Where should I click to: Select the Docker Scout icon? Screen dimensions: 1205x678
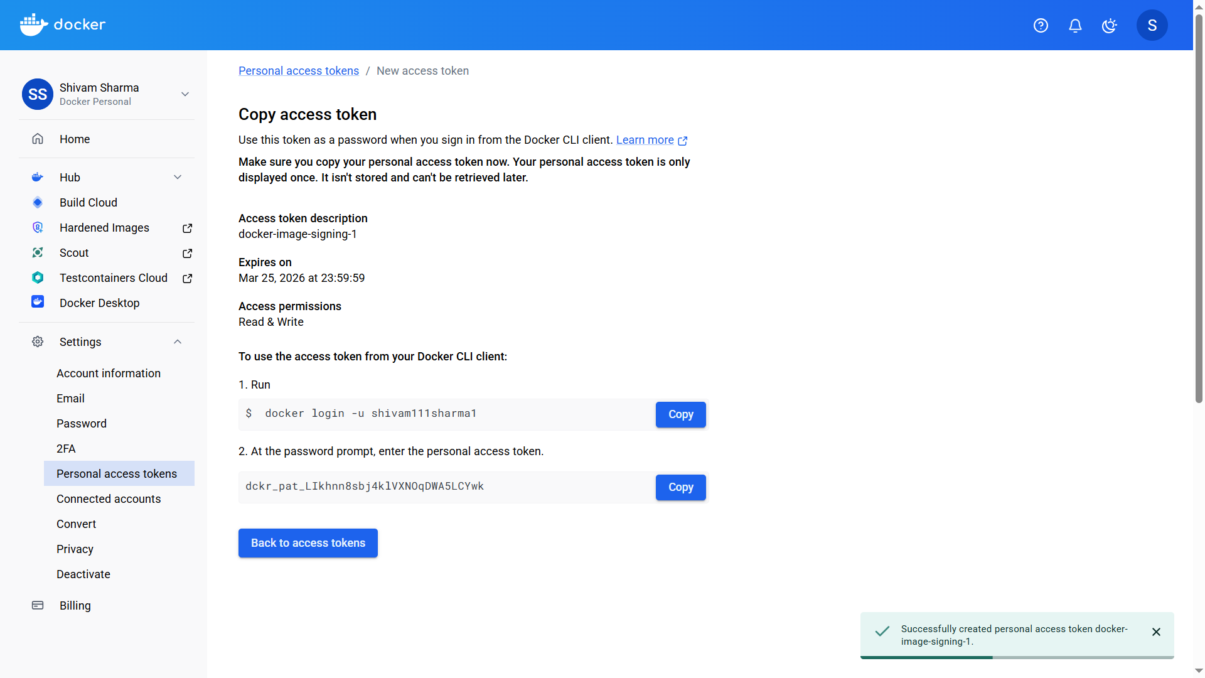pos(37,252)
